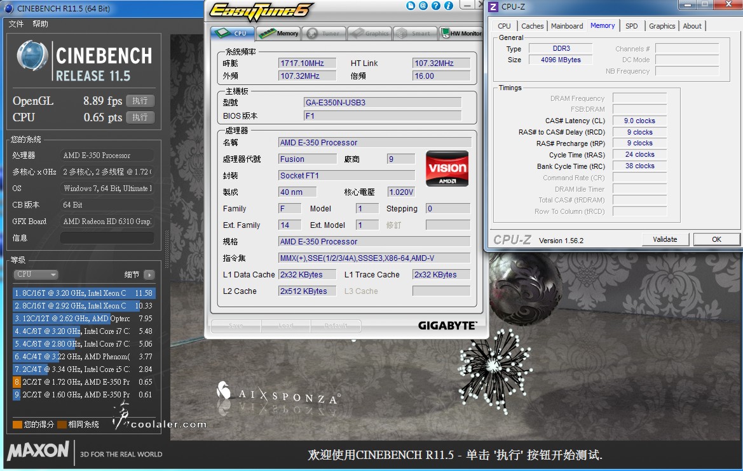Click the Cycle Time 24 clocks value

click(639, 154)
